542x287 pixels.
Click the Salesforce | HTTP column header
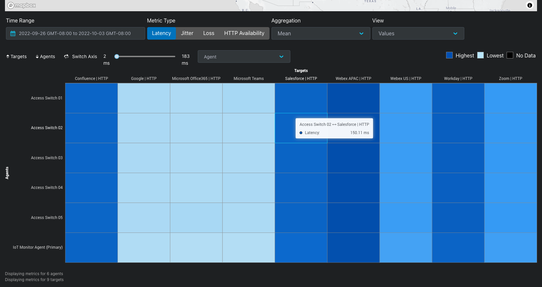pyautogui.click(x=301, y=79)
